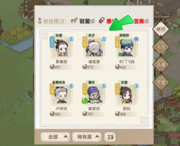Select the 居民 tab
The height and width of the screenshot is (146, 180).
click(x=161, y=29)
